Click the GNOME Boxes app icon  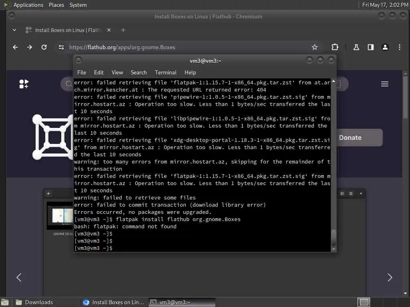[x=52, y=137]
